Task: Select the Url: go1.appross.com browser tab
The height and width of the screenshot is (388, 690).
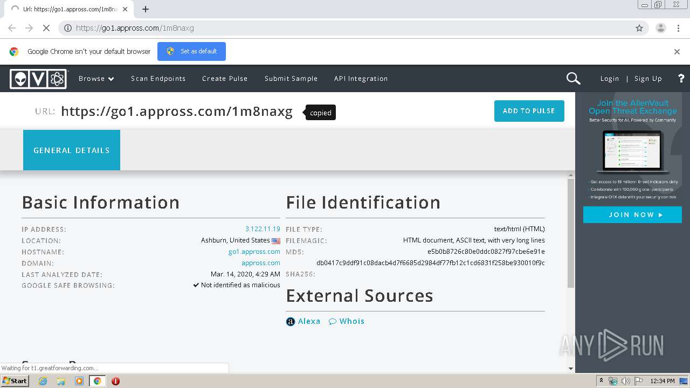Action: point(68,9)
